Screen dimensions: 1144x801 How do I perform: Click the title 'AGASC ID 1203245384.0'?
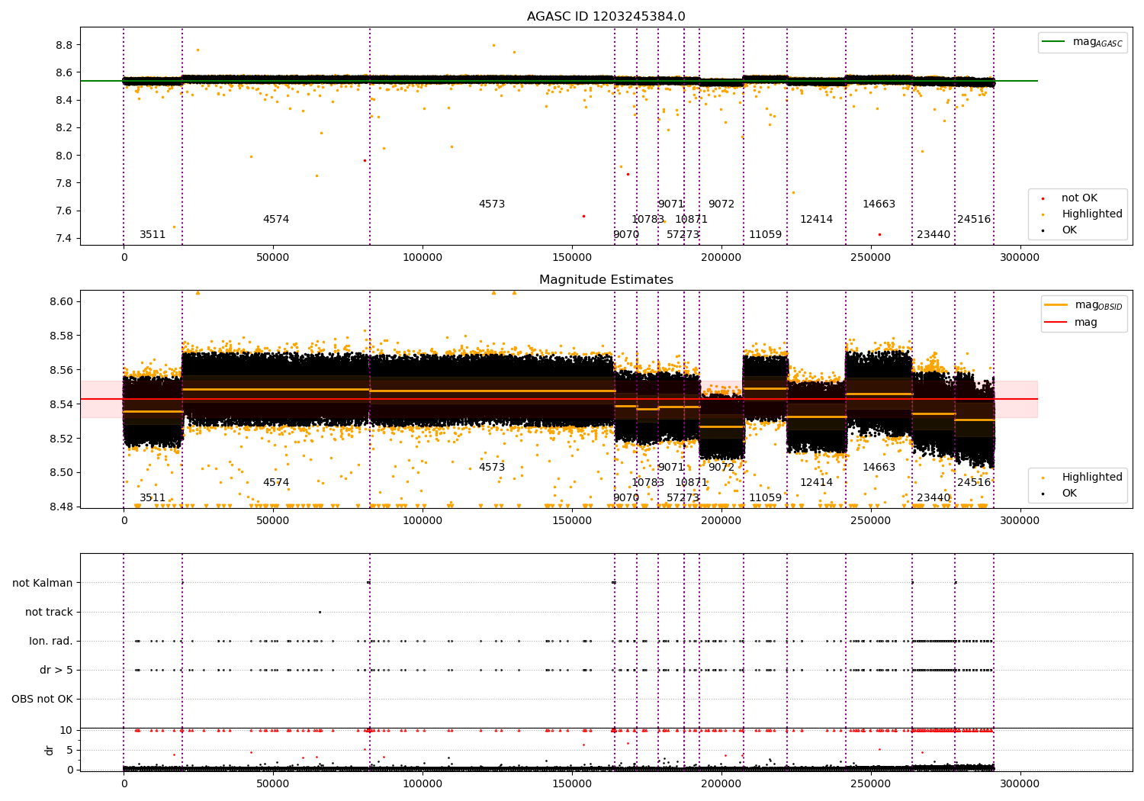click(606, 17)
